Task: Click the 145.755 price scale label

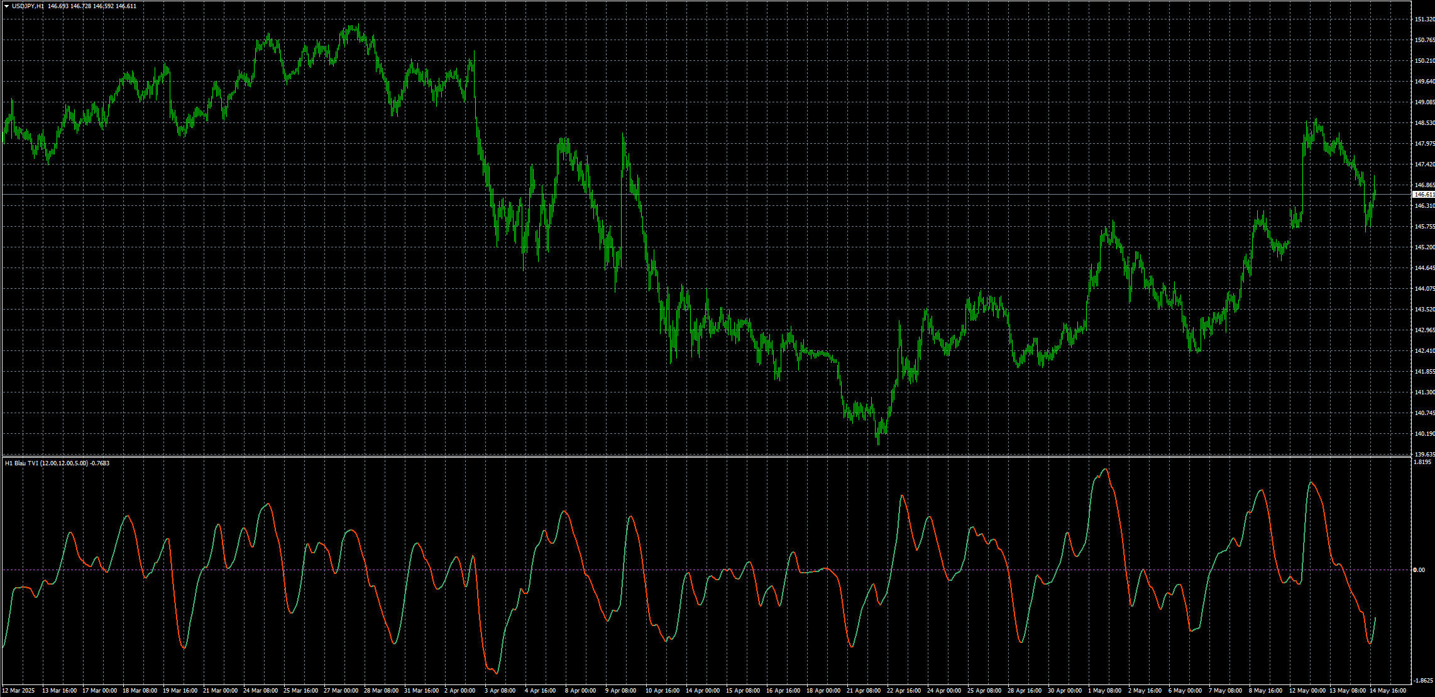Action: click(x=1424, y=227)
